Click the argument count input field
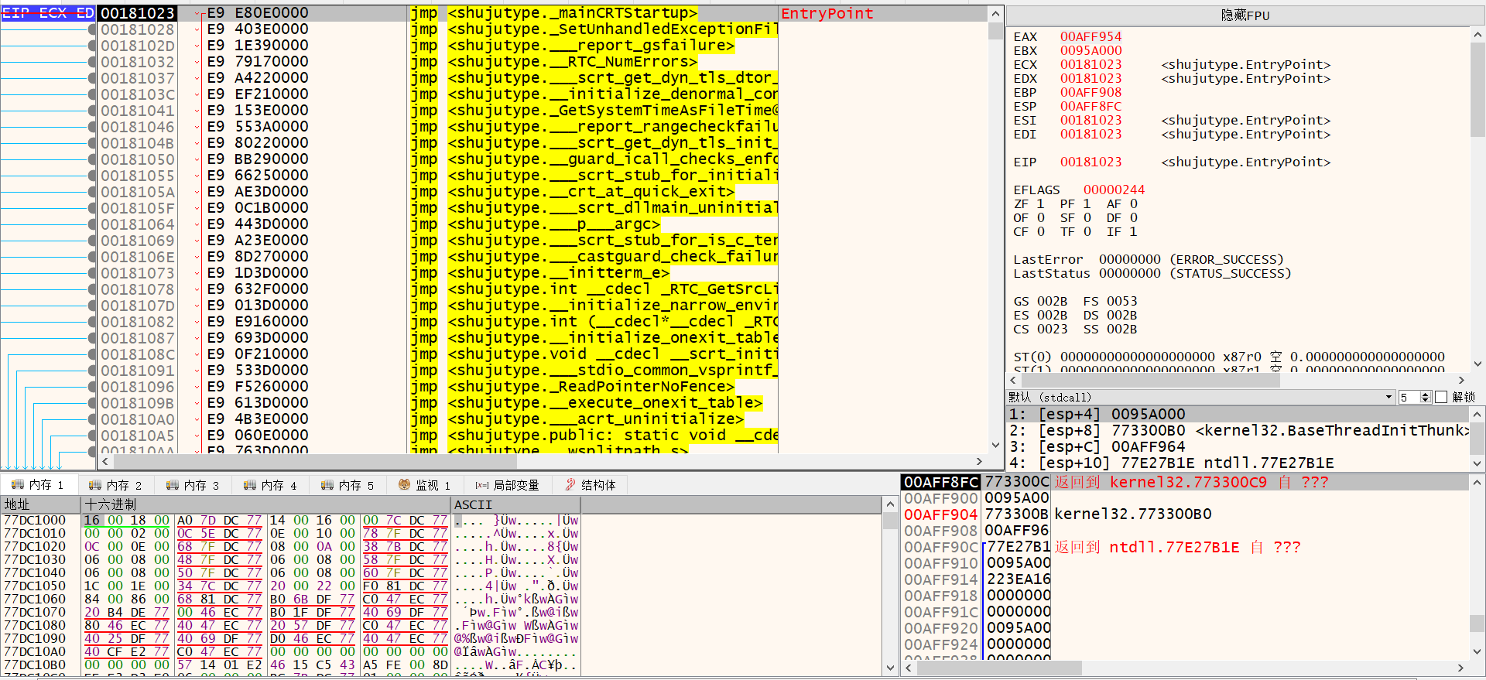Screen dimensions: 1486x680 coord(1409,397)
